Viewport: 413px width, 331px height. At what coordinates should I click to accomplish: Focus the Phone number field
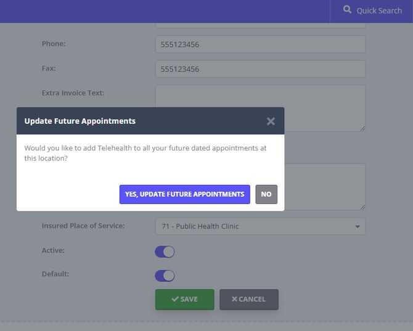click(x=260, y=44)
